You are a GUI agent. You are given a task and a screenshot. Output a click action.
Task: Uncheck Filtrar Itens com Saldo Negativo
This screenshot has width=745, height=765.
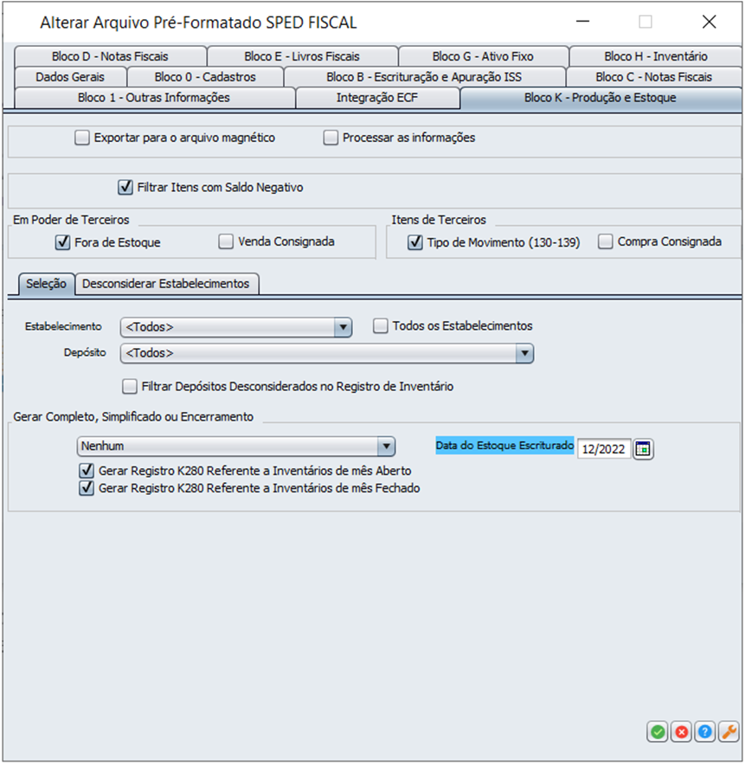[x=125, y=187]
